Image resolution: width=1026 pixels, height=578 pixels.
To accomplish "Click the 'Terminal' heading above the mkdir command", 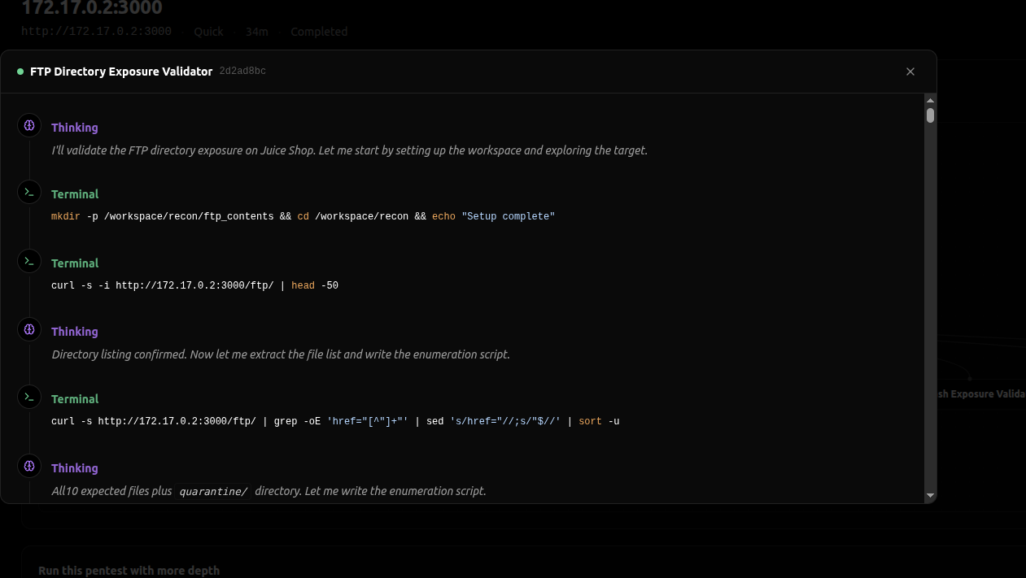I will coord(75,194).
